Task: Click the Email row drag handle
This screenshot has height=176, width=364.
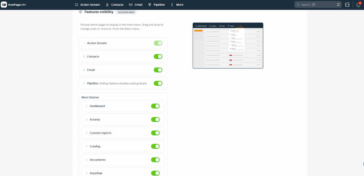Action: pyautogui.click(x=84, y=70)
